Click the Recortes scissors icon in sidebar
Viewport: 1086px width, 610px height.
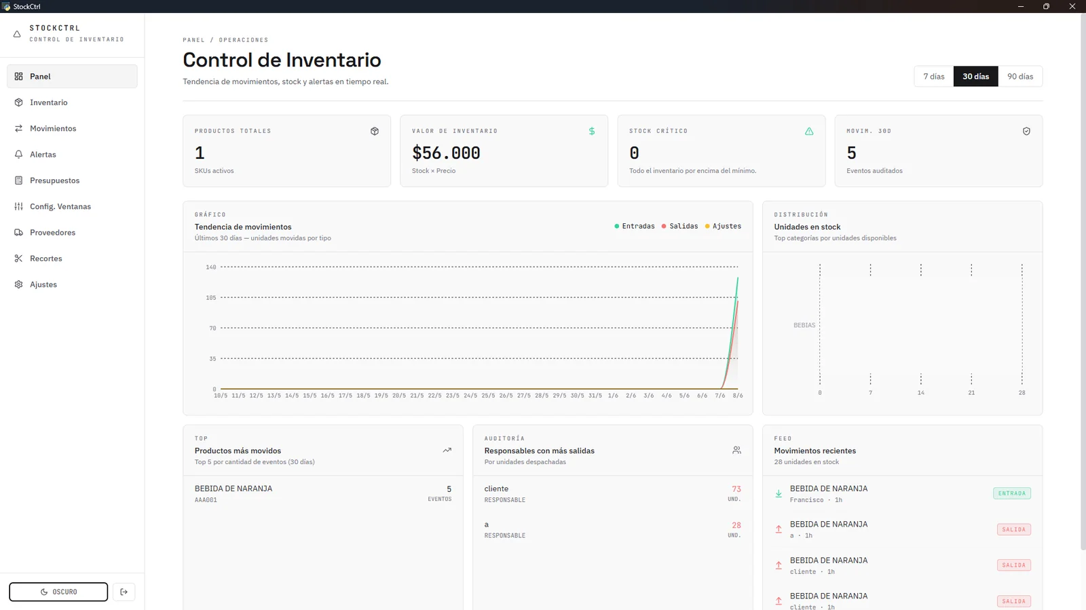[18, 259]
